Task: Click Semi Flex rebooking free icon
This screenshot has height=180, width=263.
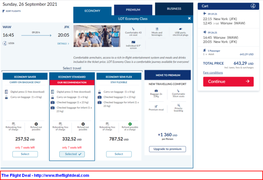Action: 107,124
